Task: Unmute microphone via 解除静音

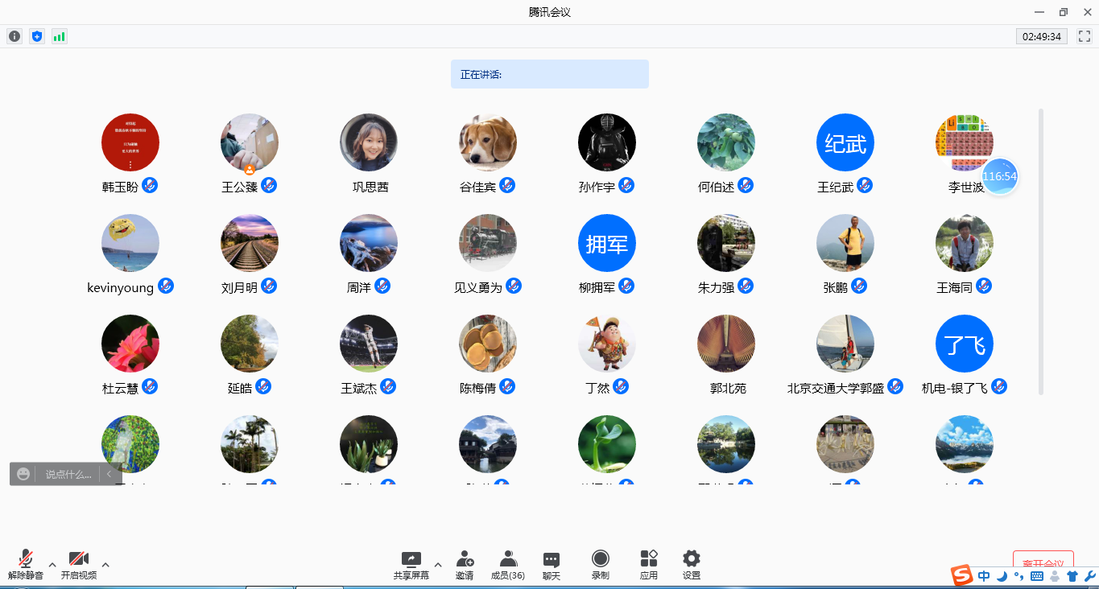Action: coord(26,564)
